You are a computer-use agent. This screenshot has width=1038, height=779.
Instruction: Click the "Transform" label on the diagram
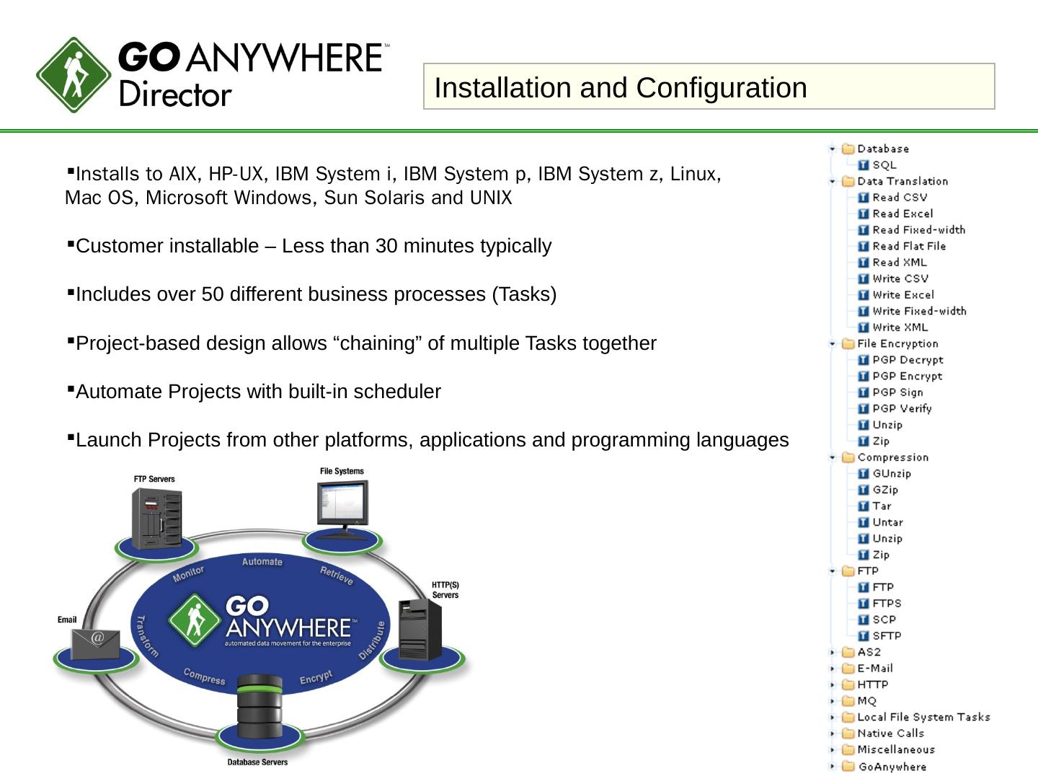click(147, 635)
